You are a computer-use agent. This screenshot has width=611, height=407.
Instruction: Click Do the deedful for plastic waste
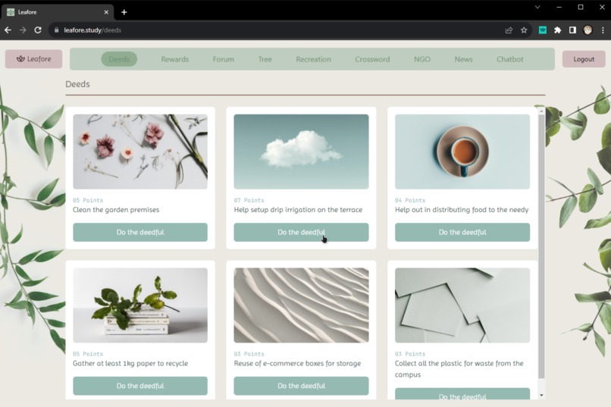[x=462, y=394]
